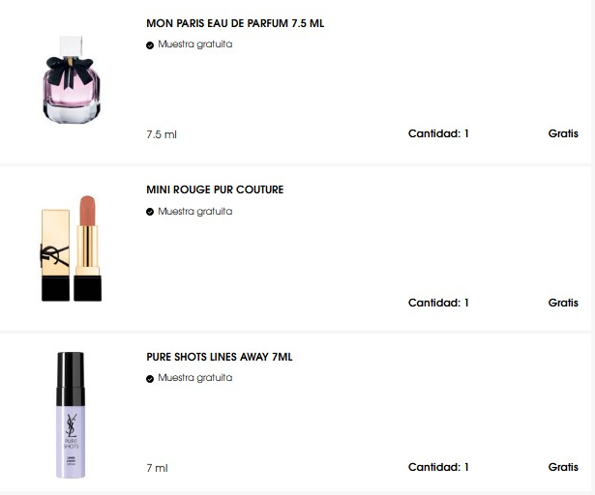
Task: Click the 7.5 ml size label
Action: (x=162, y=134)
